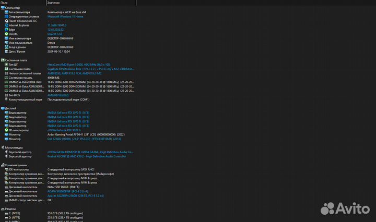Click the Edge browser icon

(6, 29)
